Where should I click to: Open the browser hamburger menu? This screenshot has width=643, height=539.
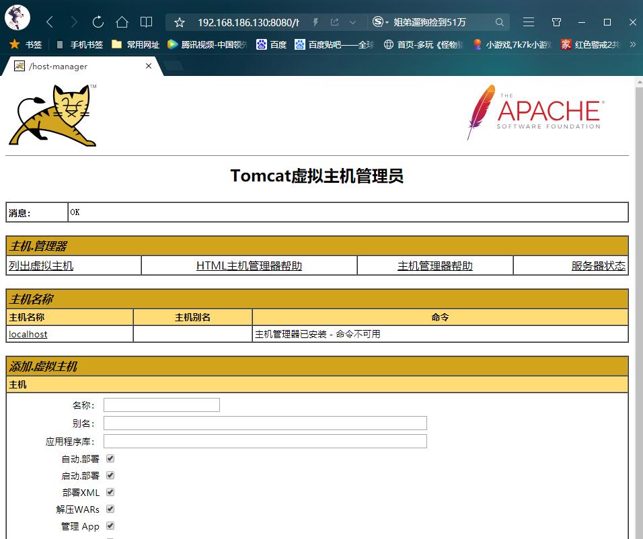[529, 22]
